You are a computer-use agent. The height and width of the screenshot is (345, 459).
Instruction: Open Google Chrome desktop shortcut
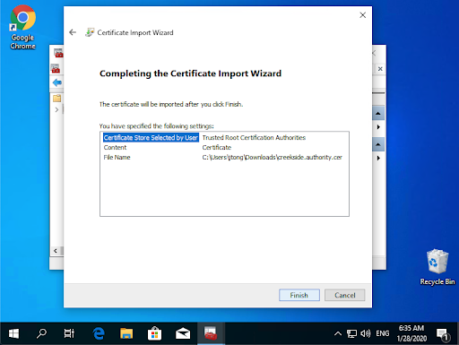[22, 28]
